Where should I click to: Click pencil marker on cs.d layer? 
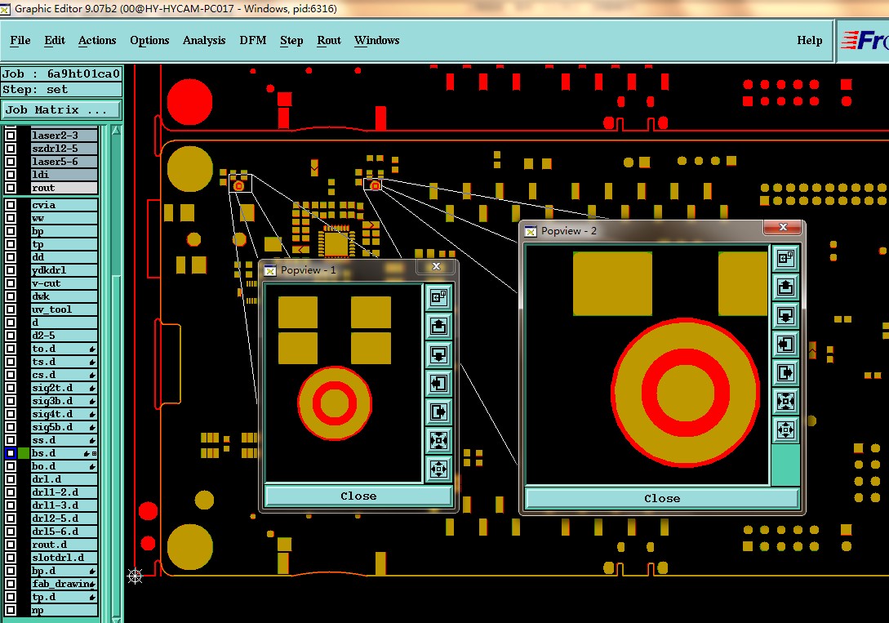point(92,376)
